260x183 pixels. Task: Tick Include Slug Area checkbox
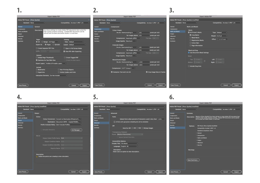[189, 66]
